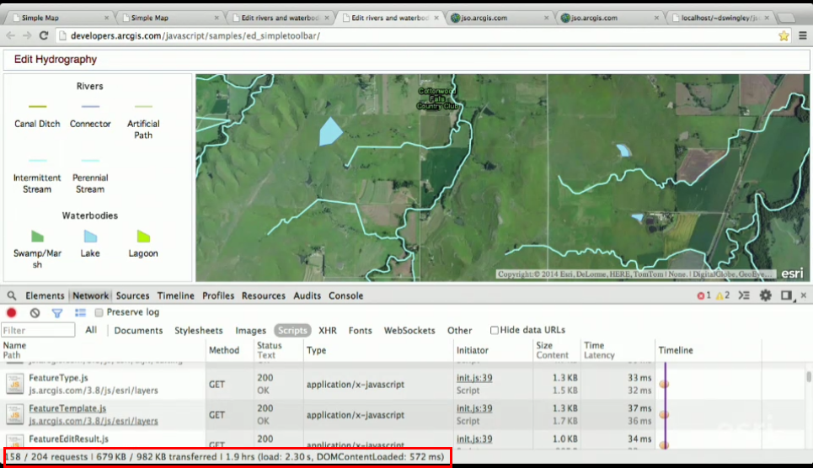Screen dimensions: 813x468
Task: Clear the network log
Action: 35,312
